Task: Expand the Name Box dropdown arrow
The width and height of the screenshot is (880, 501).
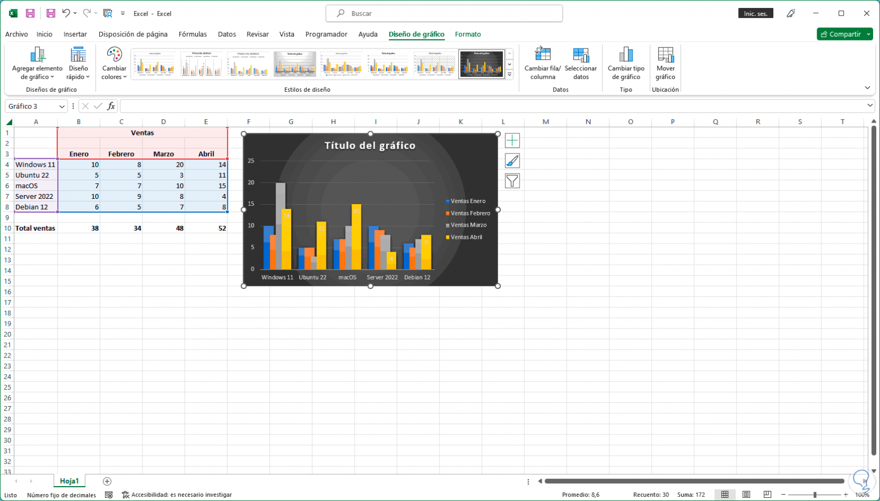Action: 62,107
